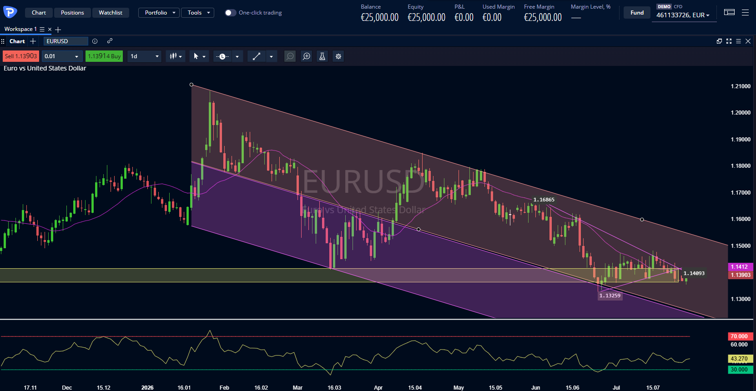
Task: Expand the drawing tools dropdown arrow
Action: pyautogui.click(x=271, y=56)
